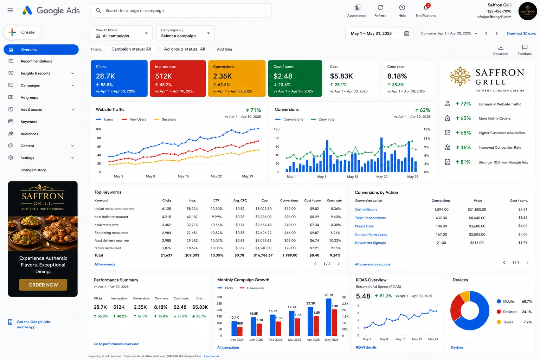Click the Ads & assets sidebar icon
This screenshot has height=360, width=540.
click(11, 110)
